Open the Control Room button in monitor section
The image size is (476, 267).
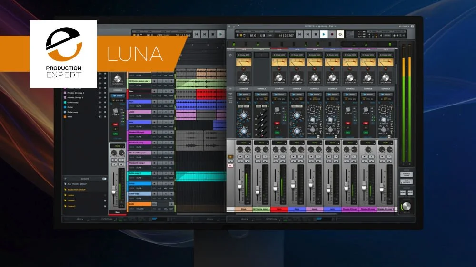407,174
